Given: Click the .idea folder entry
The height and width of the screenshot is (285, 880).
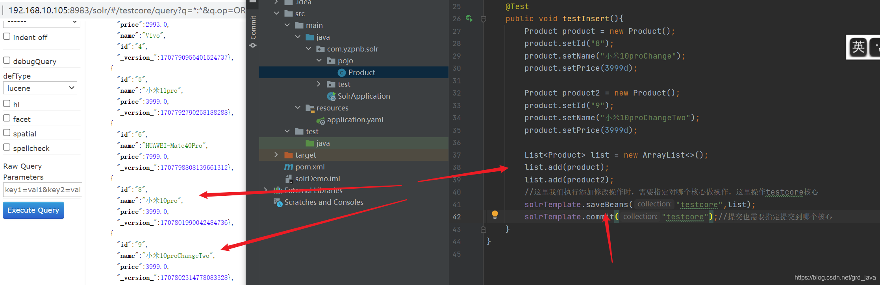Looking at the screenshot, I should pos(303,2).
